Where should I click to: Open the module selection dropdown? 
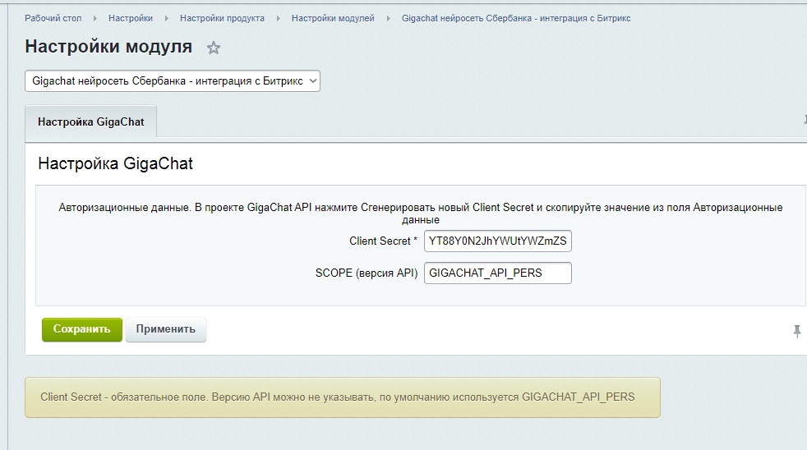coord(172,81)
